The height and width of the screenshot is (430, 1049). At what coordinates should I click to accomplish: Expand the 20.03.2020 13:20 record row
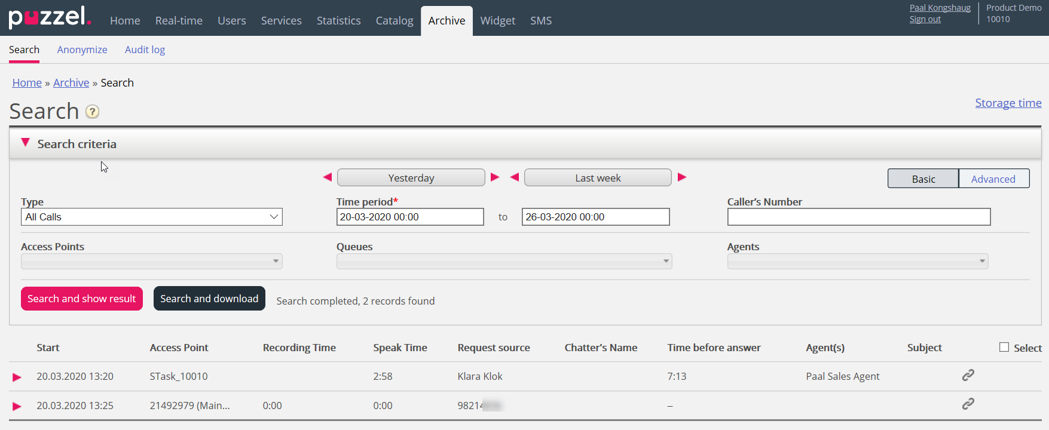(x=17, y=377)
